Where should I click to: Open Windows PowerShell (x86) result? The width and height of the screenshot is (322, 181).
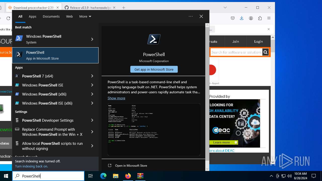pyautogui.click(x=49, y=94)
